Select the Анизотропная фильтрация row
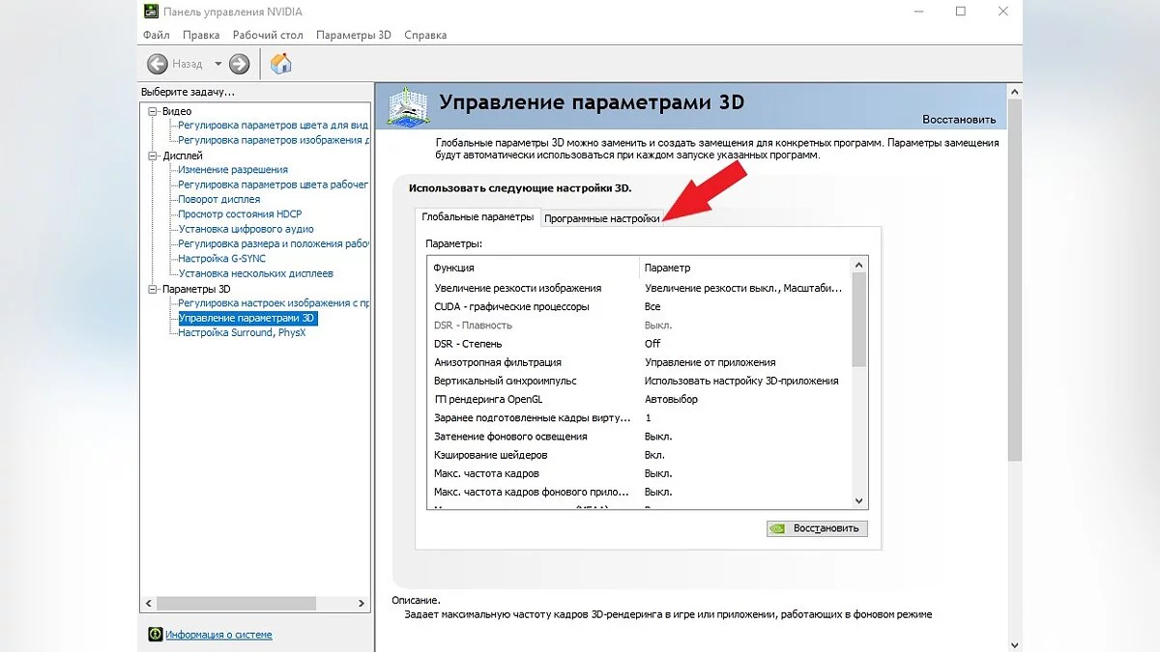 coord(639,362)
